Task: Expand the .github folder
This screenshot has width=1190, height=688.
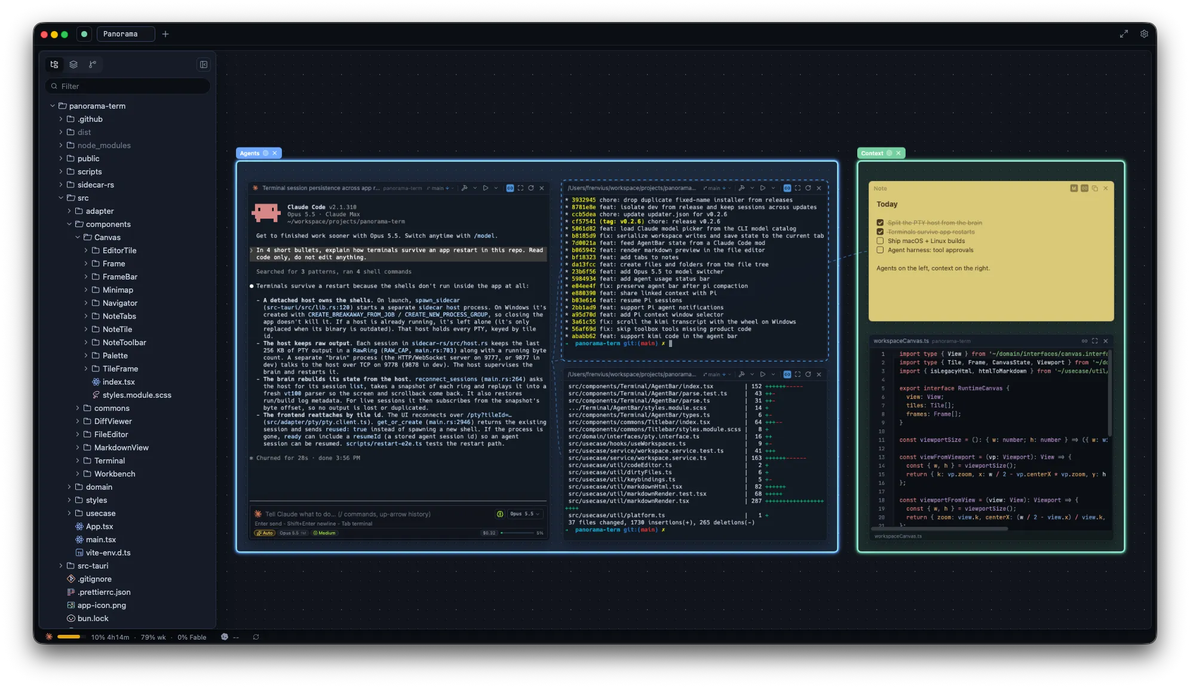Action: (61, 119)
